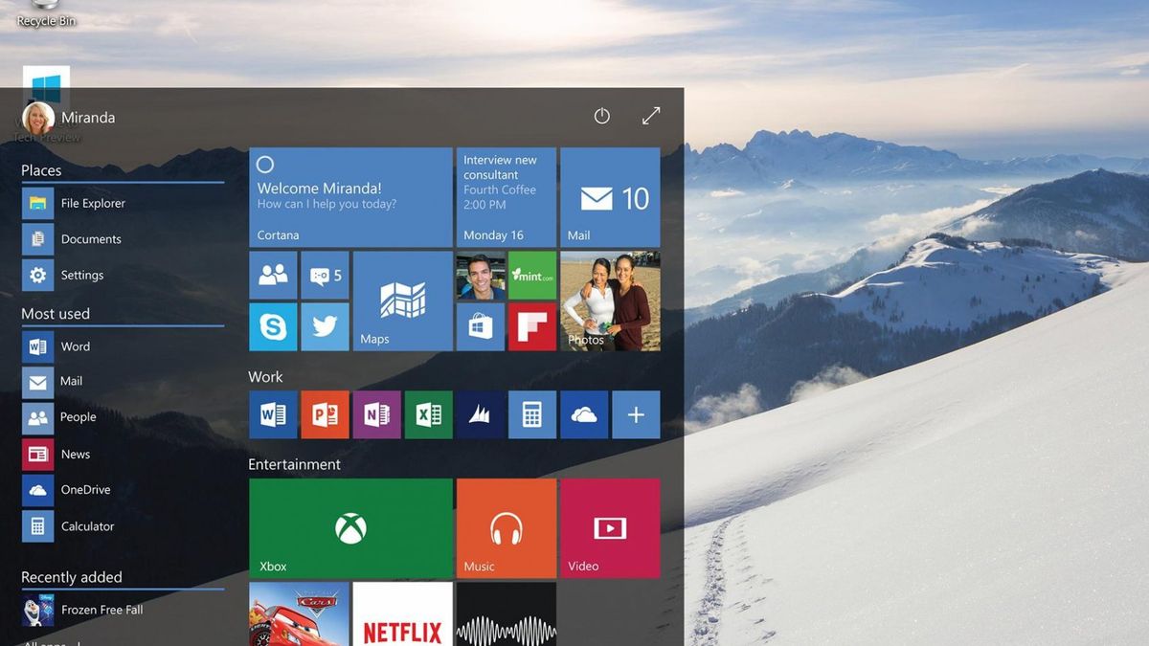
Task: Expand Start menu to full screen
Action: (651, 116)
